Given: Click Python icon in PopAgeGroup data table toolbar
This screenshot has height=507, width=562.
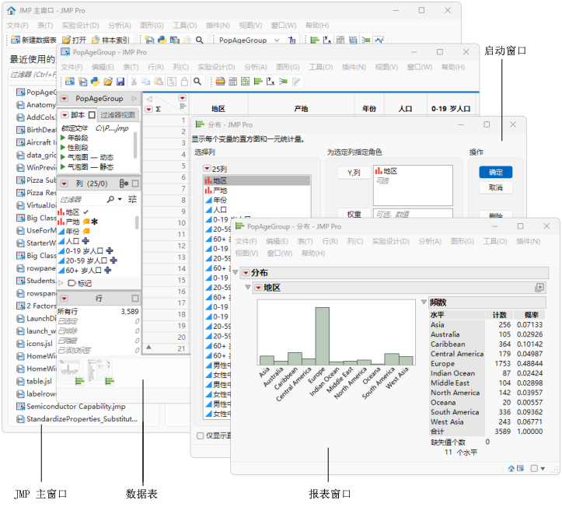Looking at the screenshot, I should (95, 82).
